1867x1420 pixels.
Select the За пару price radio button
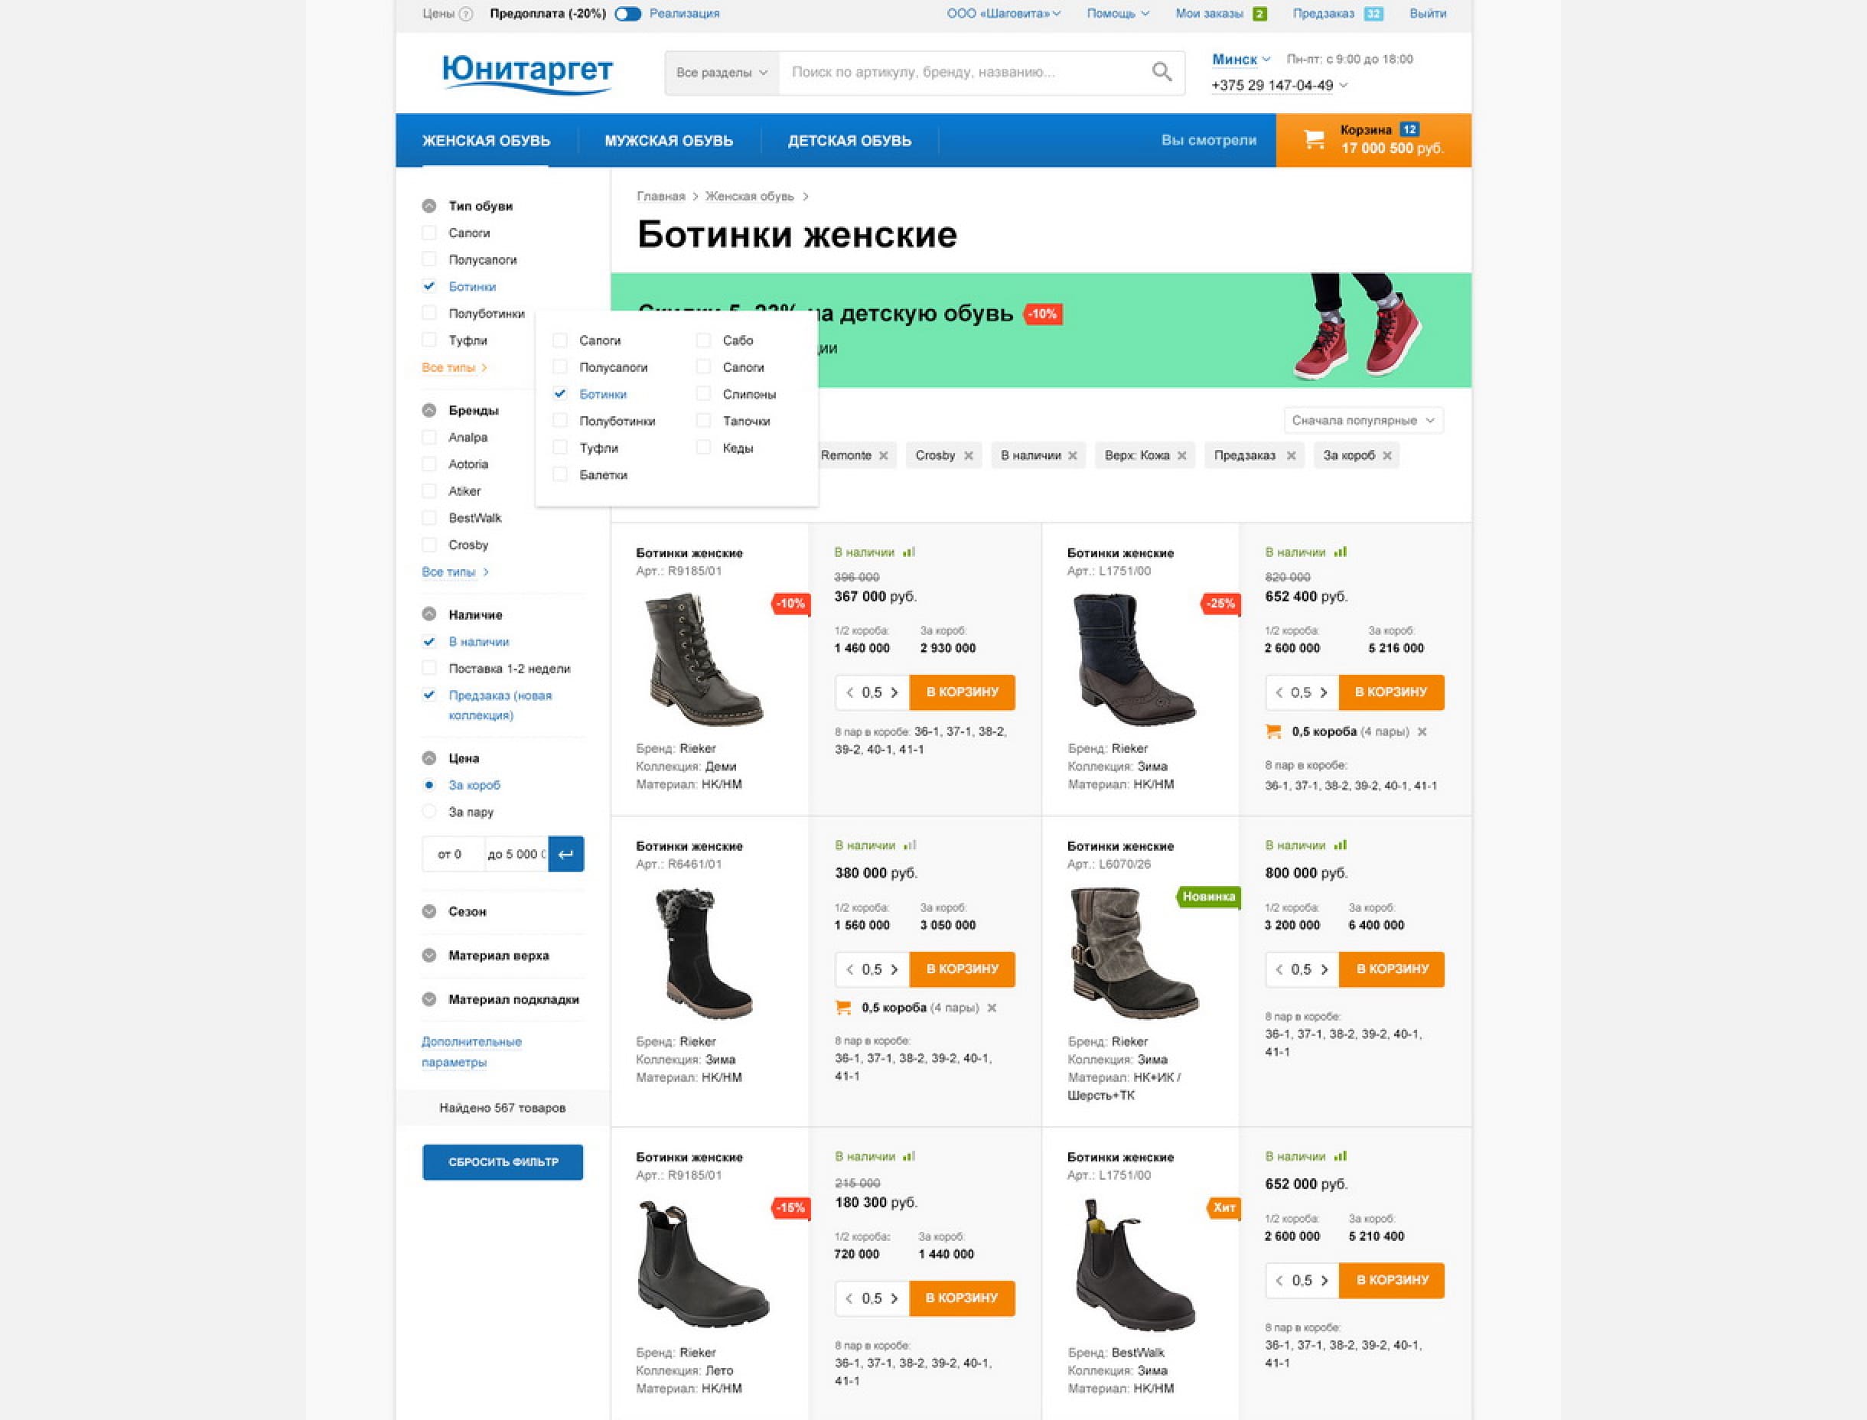coord(429,812)
